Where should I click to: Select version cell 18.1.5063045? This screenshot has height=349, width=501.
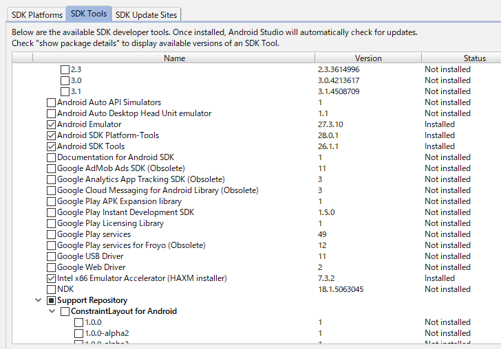tap(341, 289)
